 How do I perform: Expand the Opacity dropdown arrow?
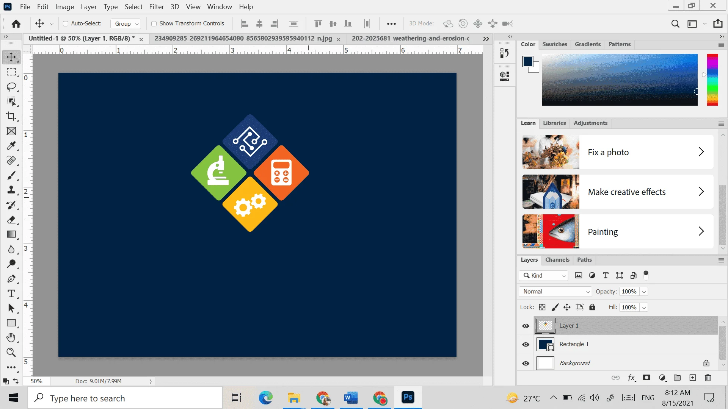pos(644,291)
